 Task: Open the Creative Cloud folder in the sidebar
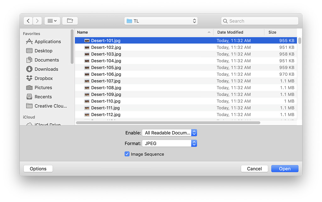point(47,106)
